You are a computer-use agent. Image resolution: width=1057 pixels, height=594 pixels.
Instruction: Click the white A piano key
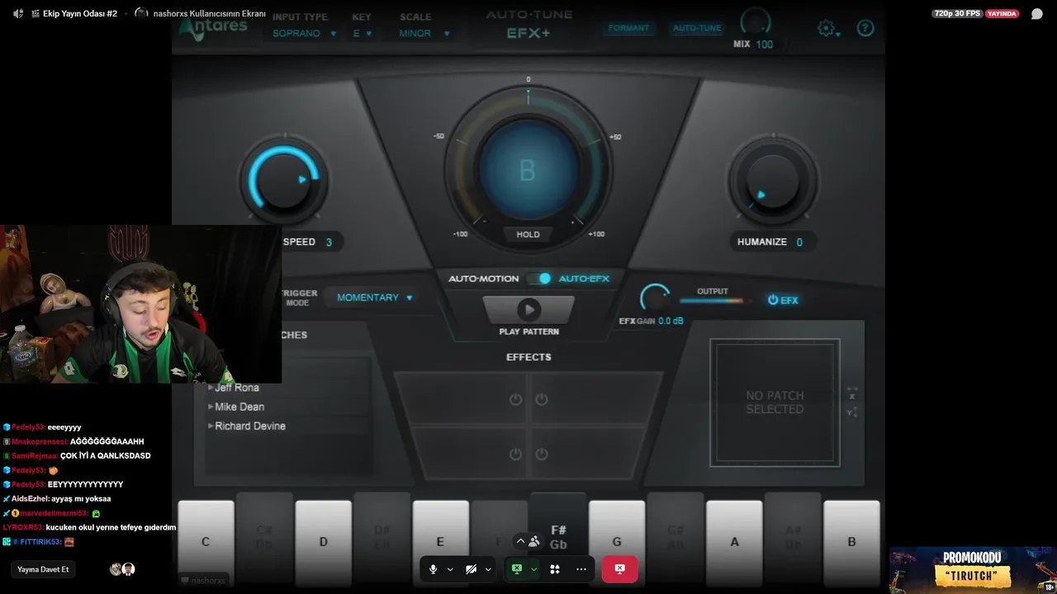click(734, 542)
